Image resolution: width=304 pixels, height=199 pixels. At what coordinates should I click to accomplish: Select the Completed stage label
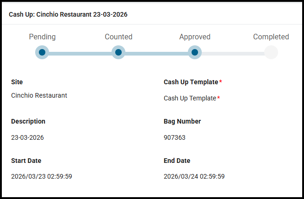[x=271, y=37]
